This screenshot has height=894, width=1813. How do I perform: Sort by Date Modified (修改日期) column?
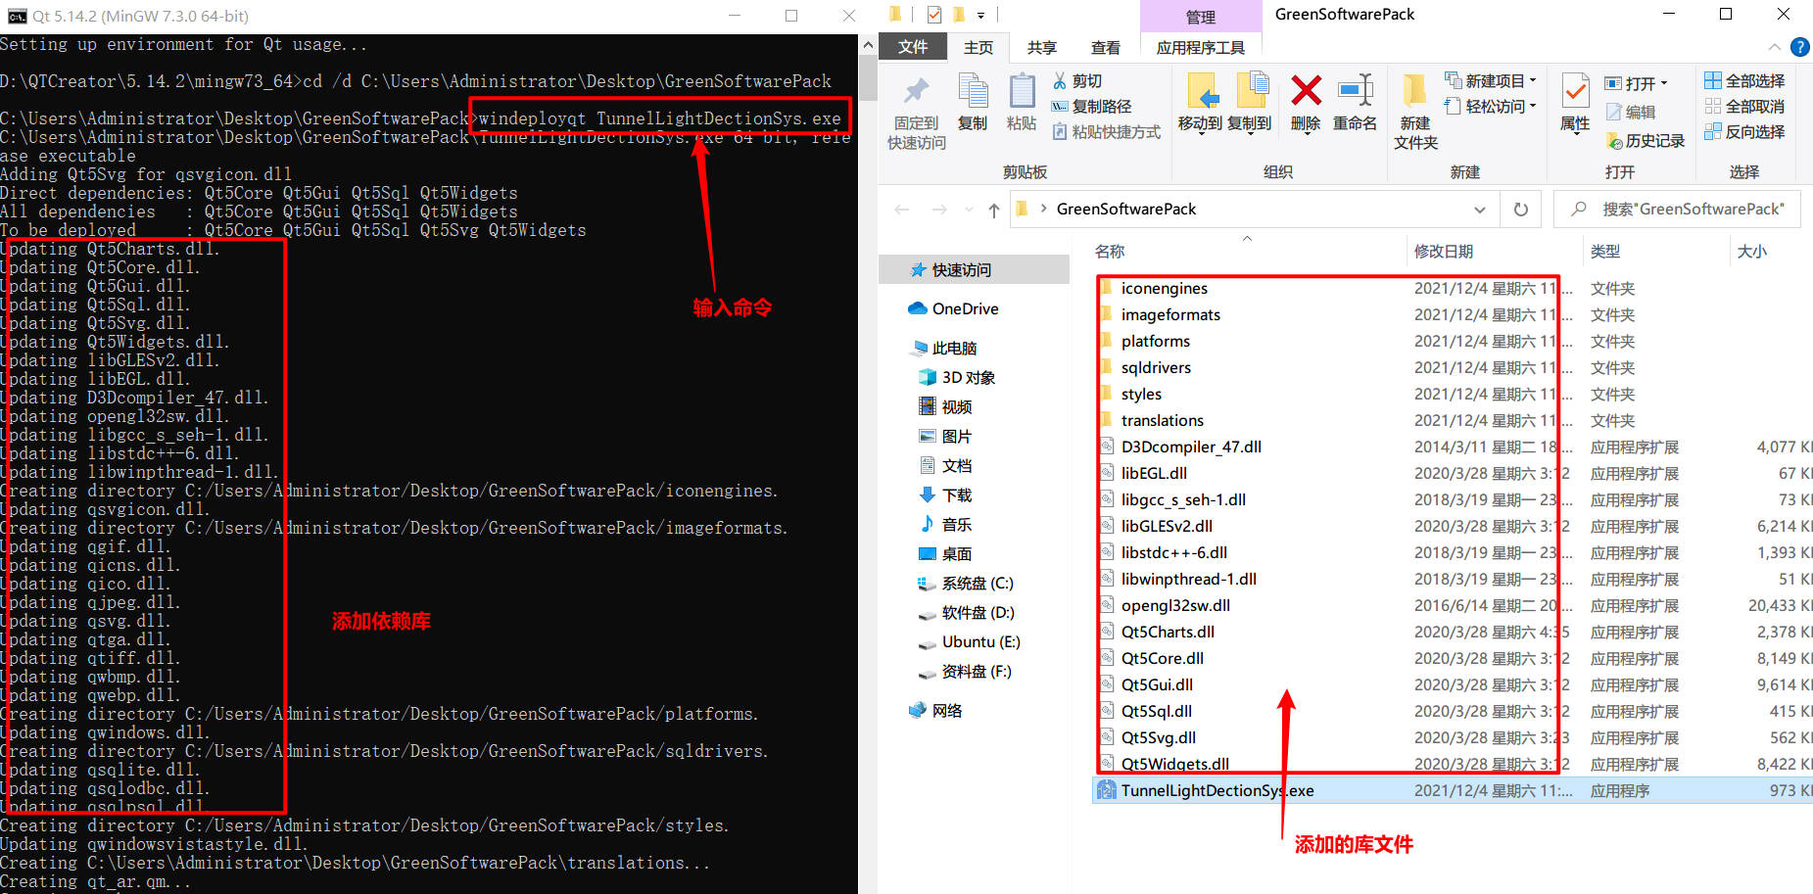pos(1444,252)
